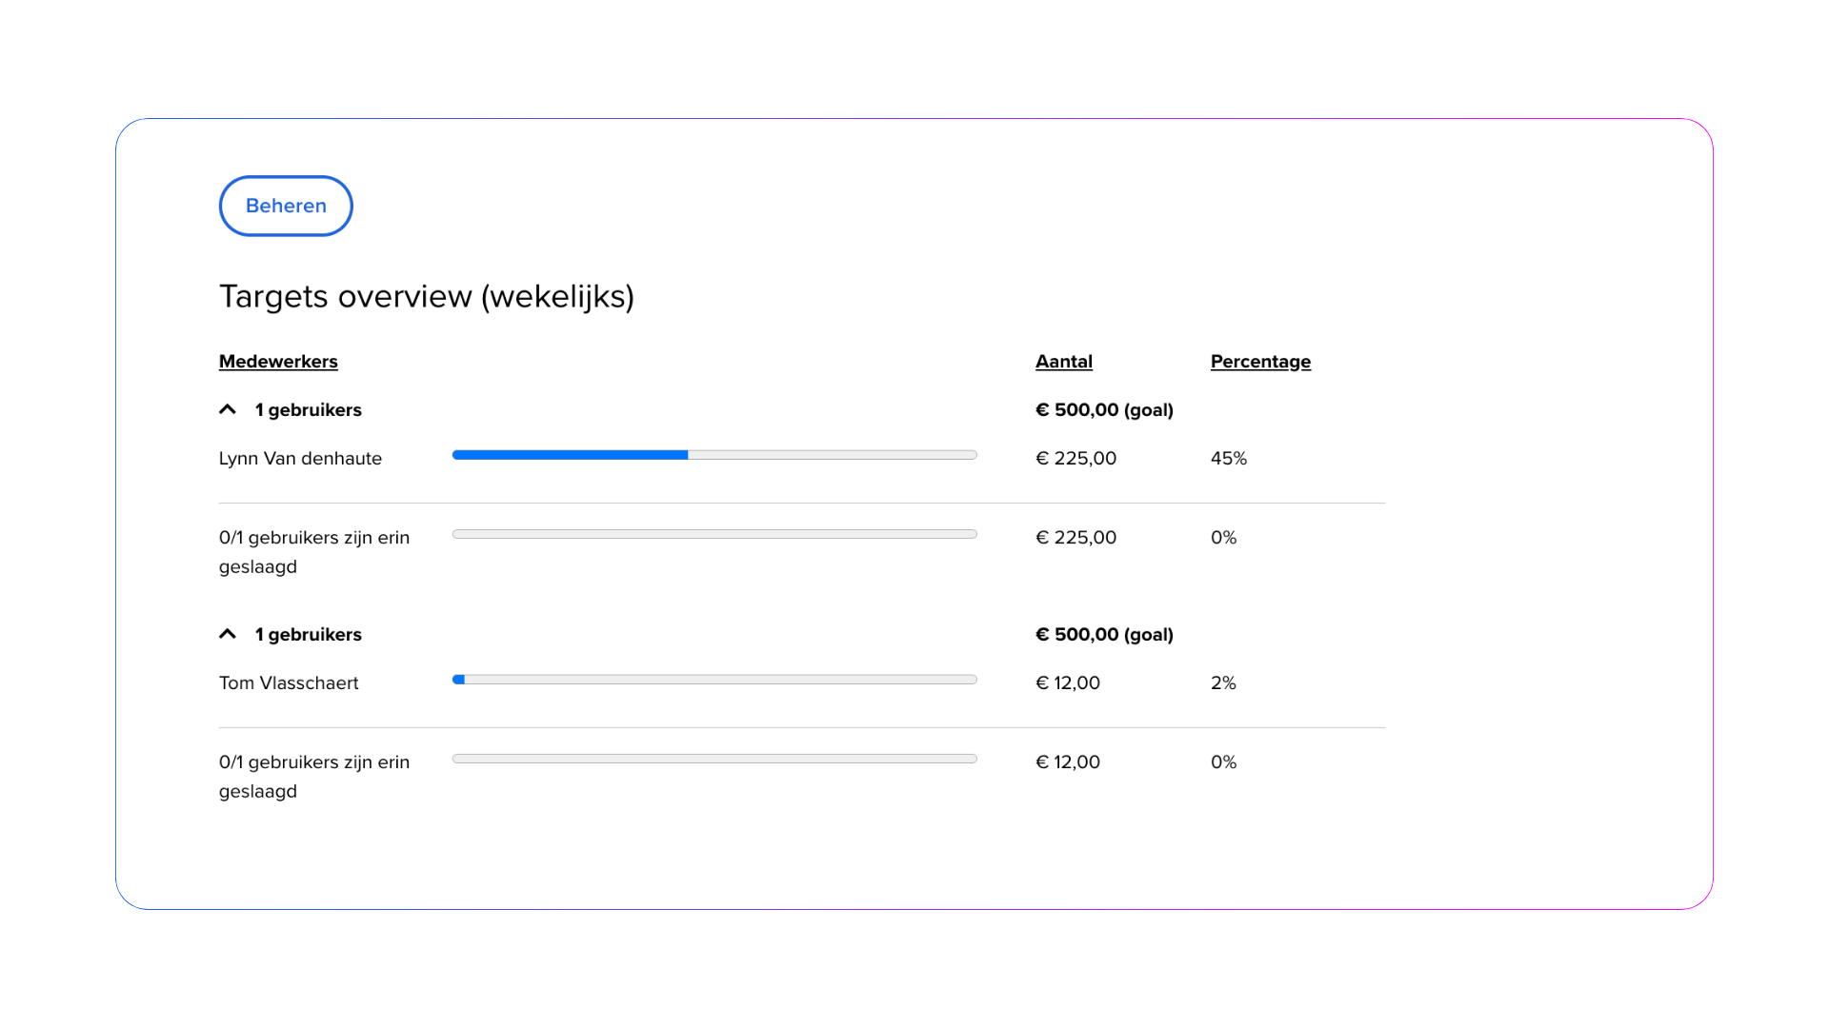Click the empty progress bar under Tom's group
This screenshot has width=1829, height=1028.
pyautogui.click(x=714, y=759)
